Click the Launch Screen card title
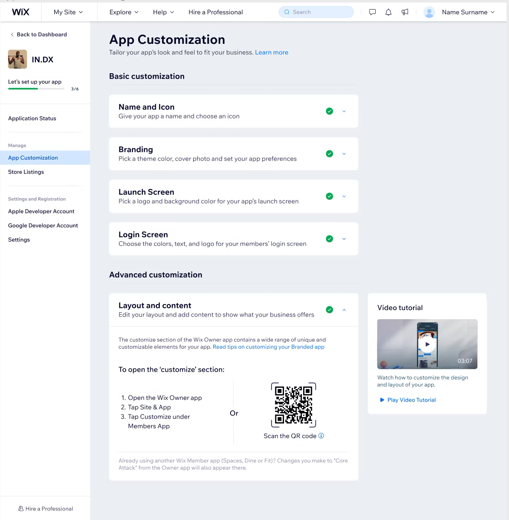Image resolution: width=509 pixels, height=520 pixels. click(x=146, y=192)
